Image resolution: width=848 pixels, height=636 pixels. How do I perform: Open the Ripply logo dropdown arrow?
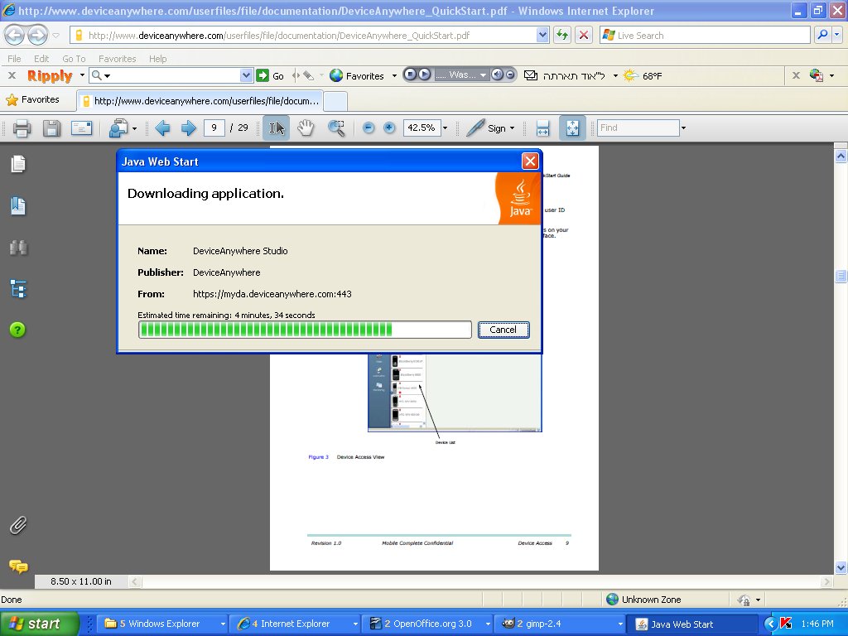82,75
